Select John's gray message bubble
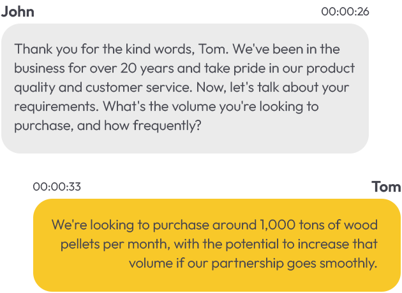 point(185,89)
